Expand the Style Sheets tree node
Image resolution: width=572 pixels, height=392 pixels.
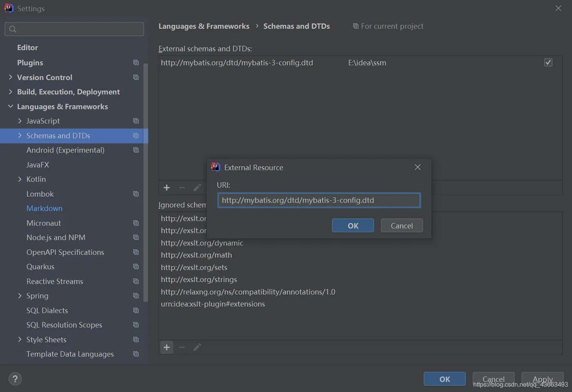[x=20, y=340]
